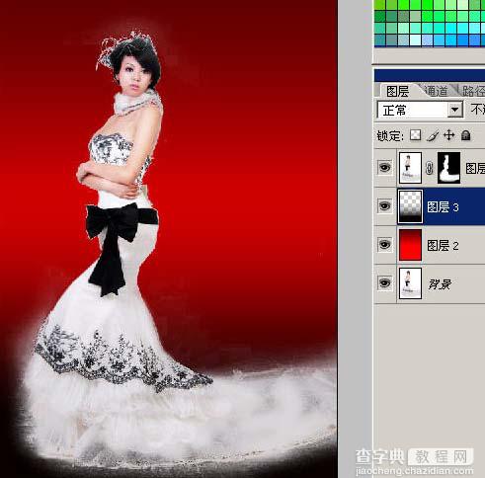Open the 路径 tab
The image size is (485, 478).
[x=473, y=91]
